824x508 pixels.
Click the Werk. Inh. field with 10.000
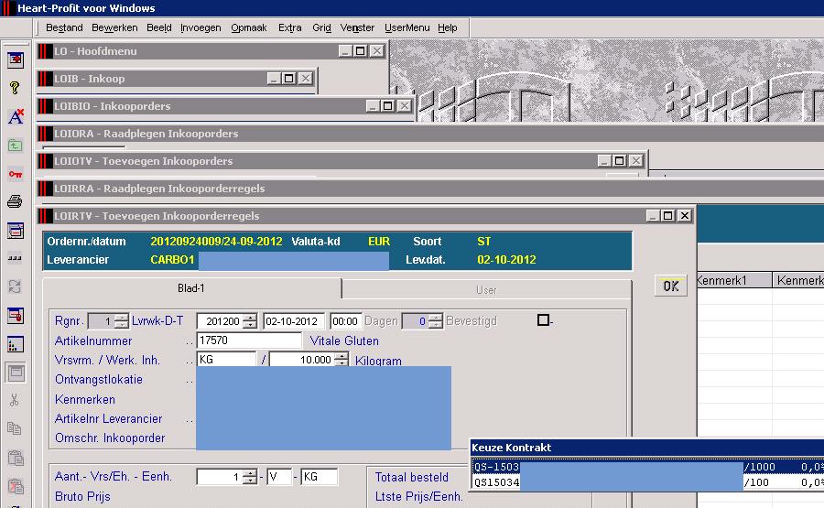302,360
